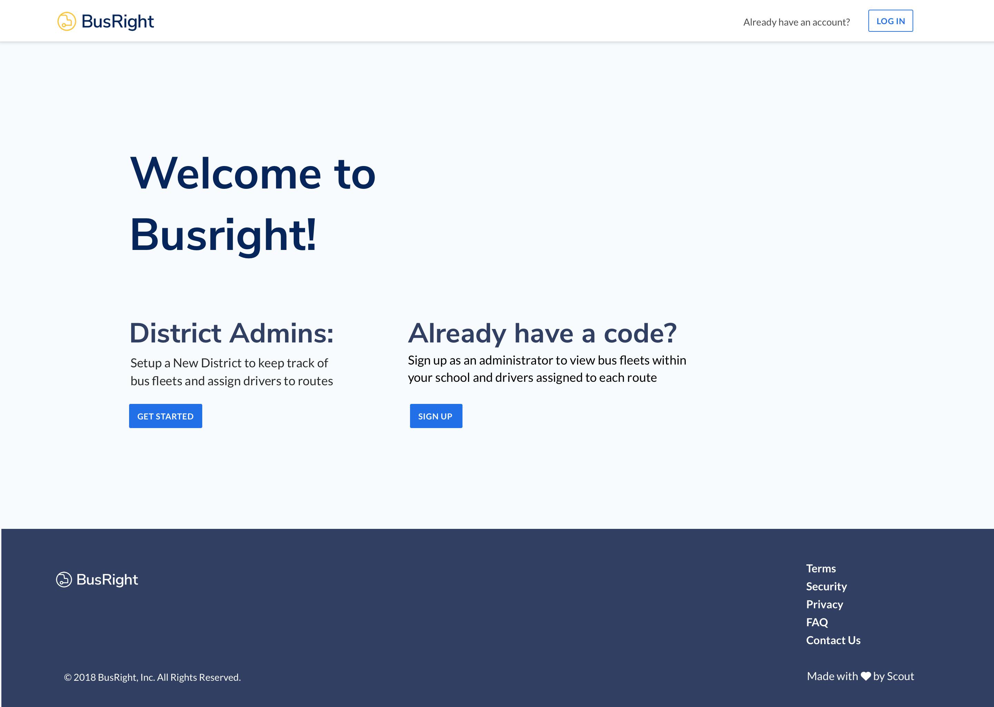The height and width of the screenshot is (707, 994).
Task: Click the heart icon in footer
Action: (x=866, y=677)
